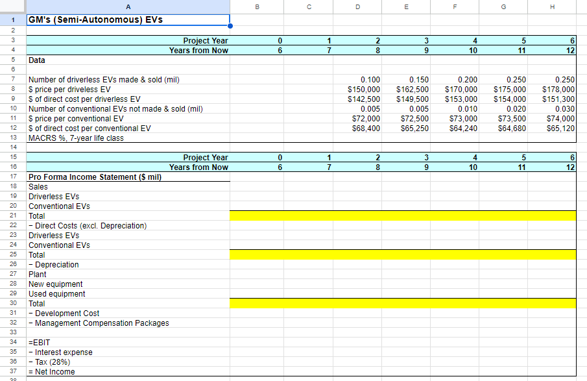Click 'Total' label in row 21
This screenshot has width=587, height=381.
(x=37, y=215)
